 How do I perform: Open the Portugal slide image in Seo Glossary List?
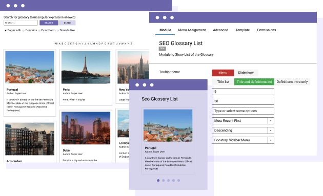click(x=168, y=125)
